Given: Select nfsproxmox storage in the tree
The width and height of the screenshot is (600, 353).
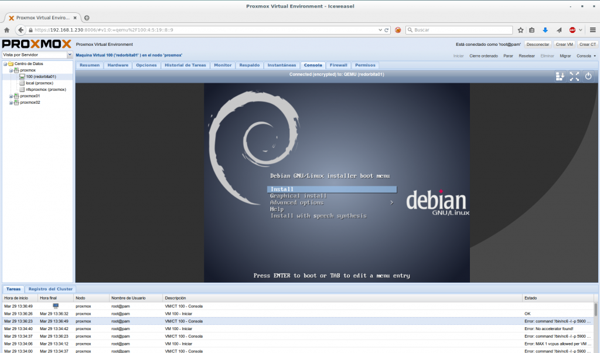Looking at the screenshot, I should click(x=46, y=89).
